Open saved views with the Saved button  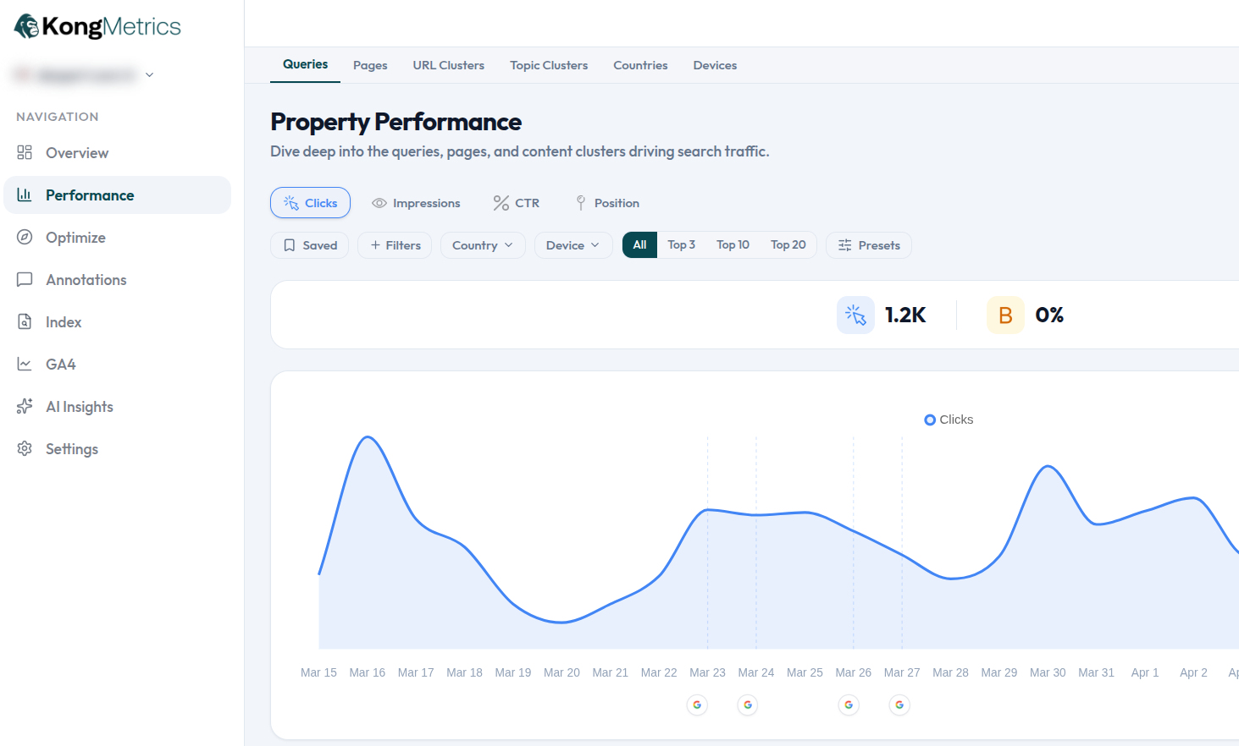(309, 244)
